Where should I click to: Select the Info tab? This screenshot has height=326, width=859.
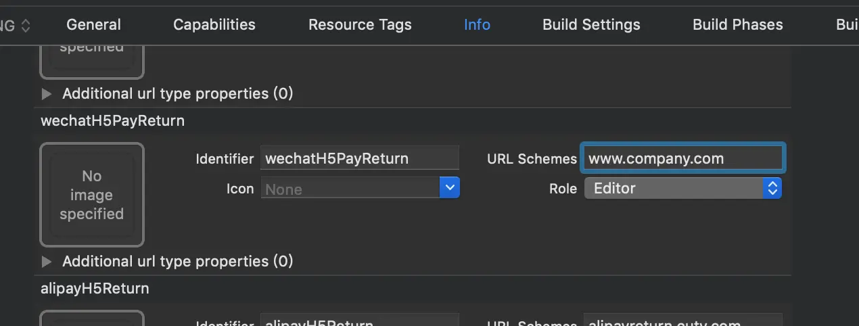click(x=477, y=25)
